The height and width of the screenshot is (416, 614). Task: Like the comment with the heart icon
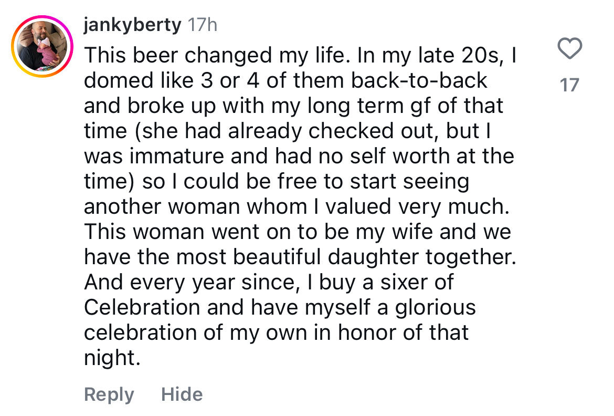[569, 48]
